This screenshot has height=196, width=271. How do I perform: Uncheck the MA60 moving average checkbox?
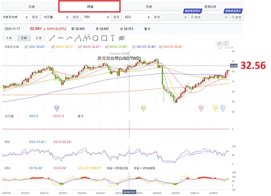click(107, 47)
